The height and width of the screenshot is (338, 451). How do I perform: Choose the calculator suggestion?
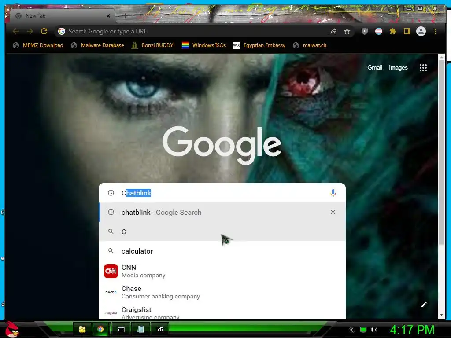click(222, 251)
